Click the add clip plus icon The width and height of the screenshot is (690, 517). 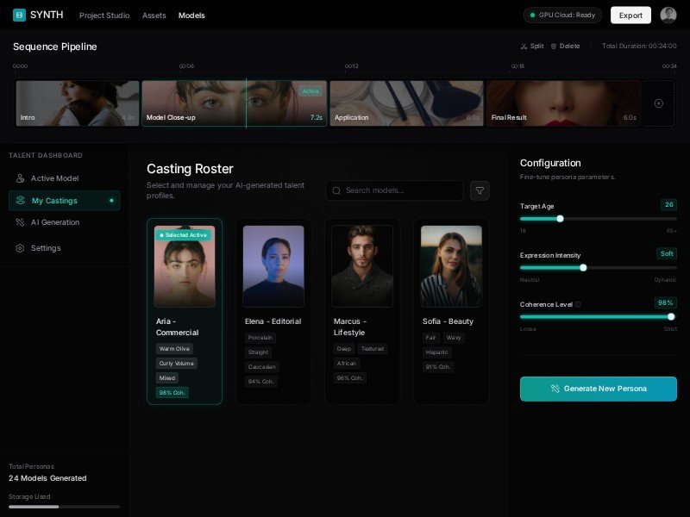(x=659, y=103)
